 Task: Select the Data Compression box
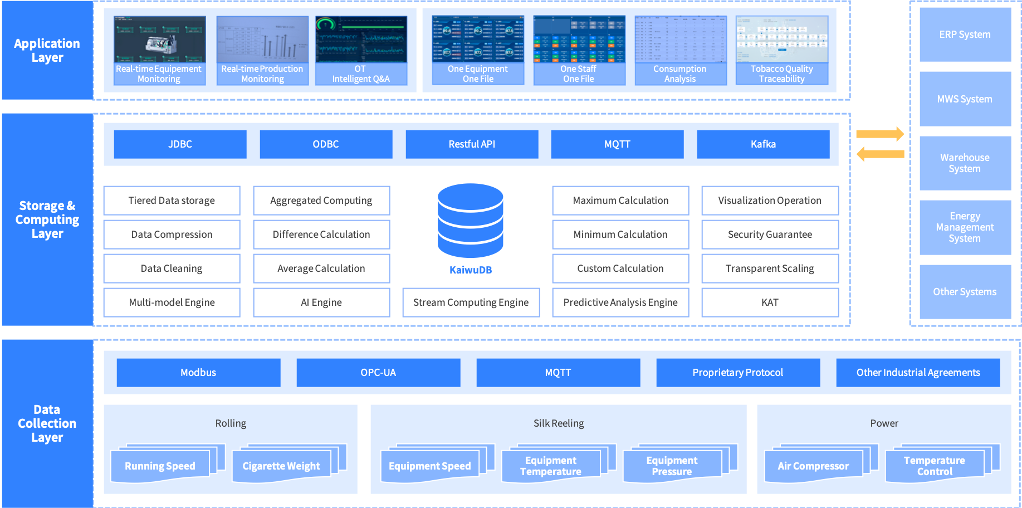pyautogui.click(x=172, y=235)
